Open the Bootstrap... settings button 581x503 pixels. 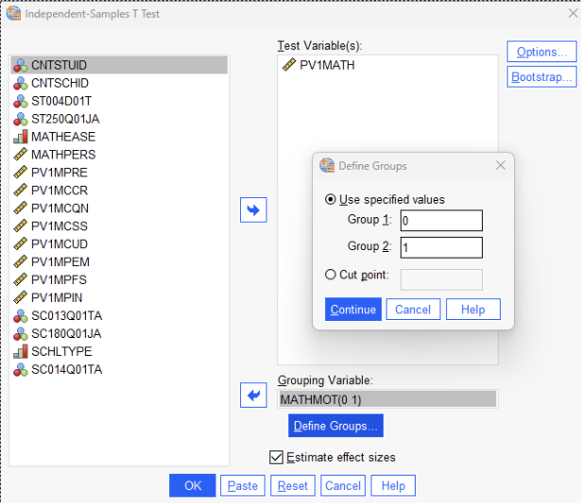[541, 76]
